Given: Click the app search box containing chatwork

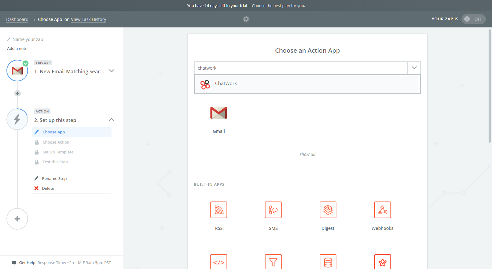Looking at the screenshot, I should tap(301, 68).
